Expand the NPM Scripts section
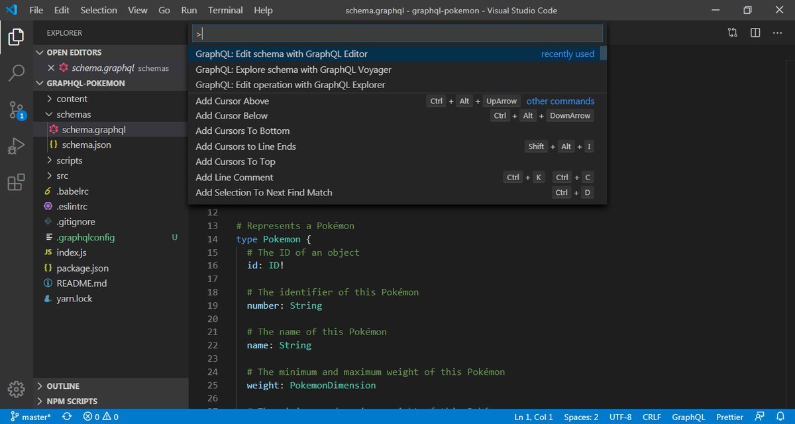The image size is (795, 424). pos(111,401)
